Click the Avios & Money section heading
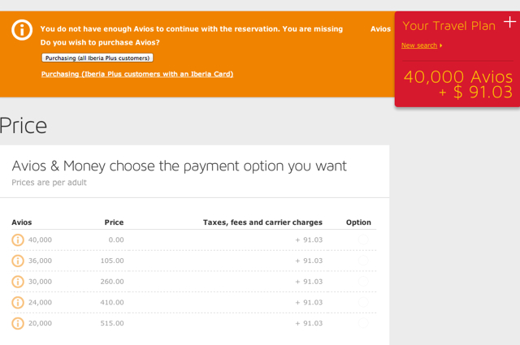The height and width of the screenshot is (345, 520). [179, 166]
